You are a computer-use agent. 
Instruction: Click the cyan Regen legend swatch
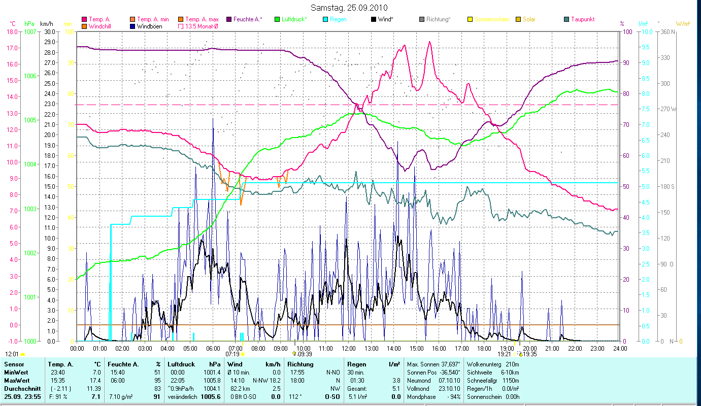click(x=325, y=19)
